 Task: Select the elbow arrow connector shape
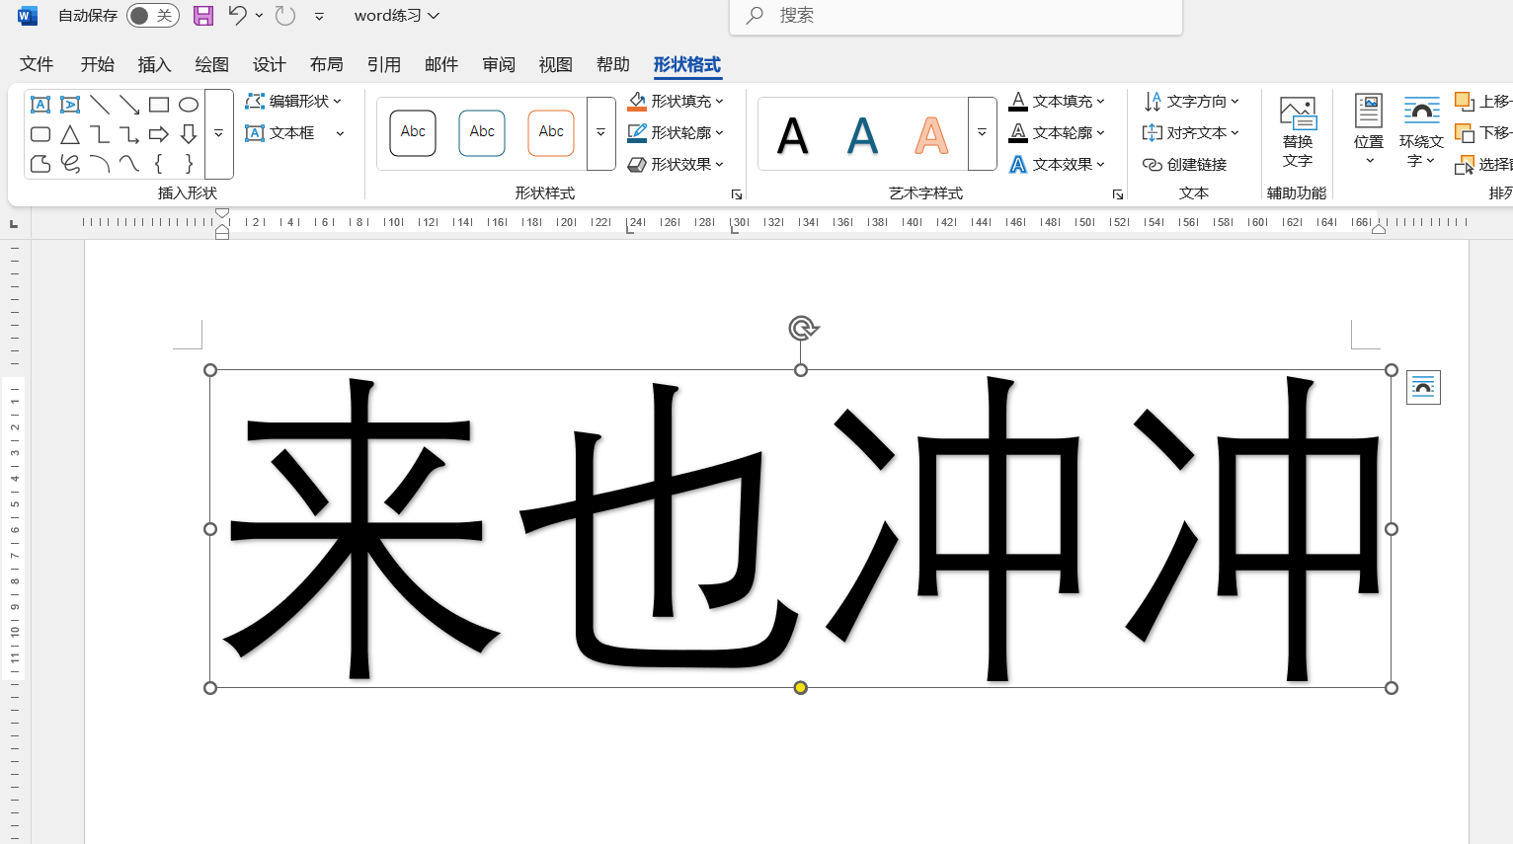129,134
